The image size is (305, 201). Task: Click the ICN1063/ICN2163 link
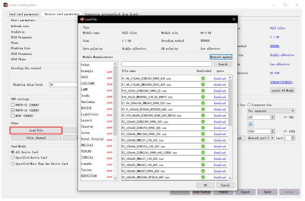[x=281, y=82]
